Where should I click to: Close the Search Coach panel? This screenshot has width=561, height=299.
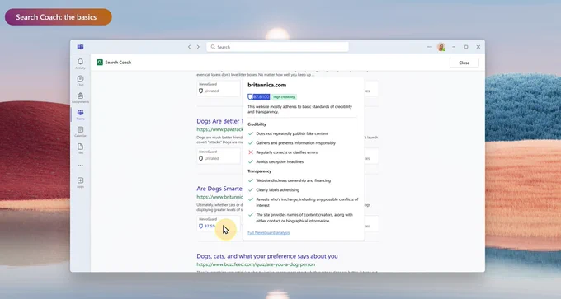coord(464,63)
